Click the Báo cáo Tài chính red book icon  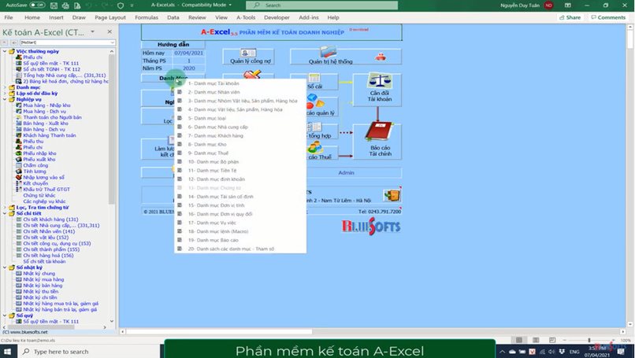point(379,131)
